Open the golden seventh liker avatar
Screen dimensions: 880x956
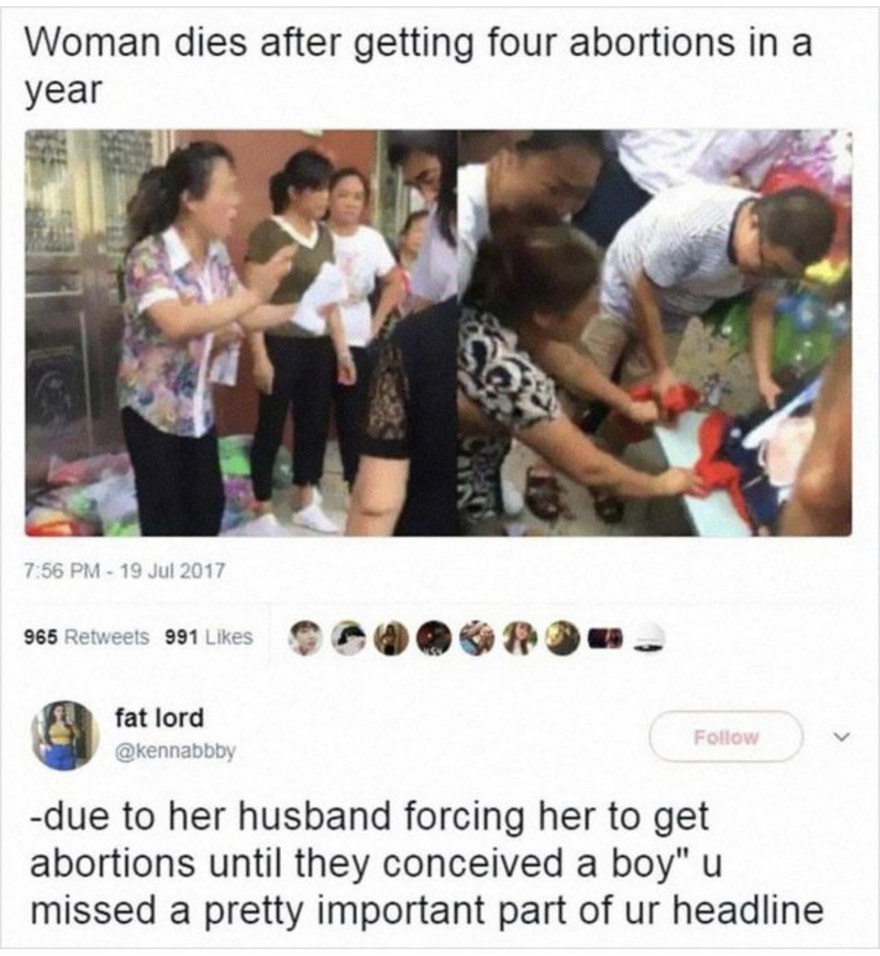click(561, 639)
